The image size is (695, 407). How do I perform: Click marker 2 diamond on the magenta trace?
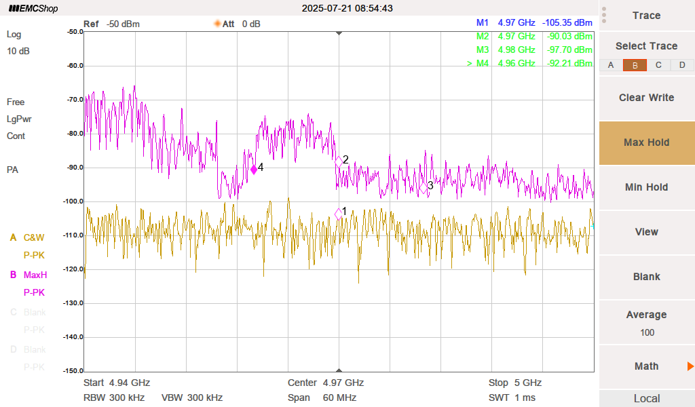[x=339, y=162]
